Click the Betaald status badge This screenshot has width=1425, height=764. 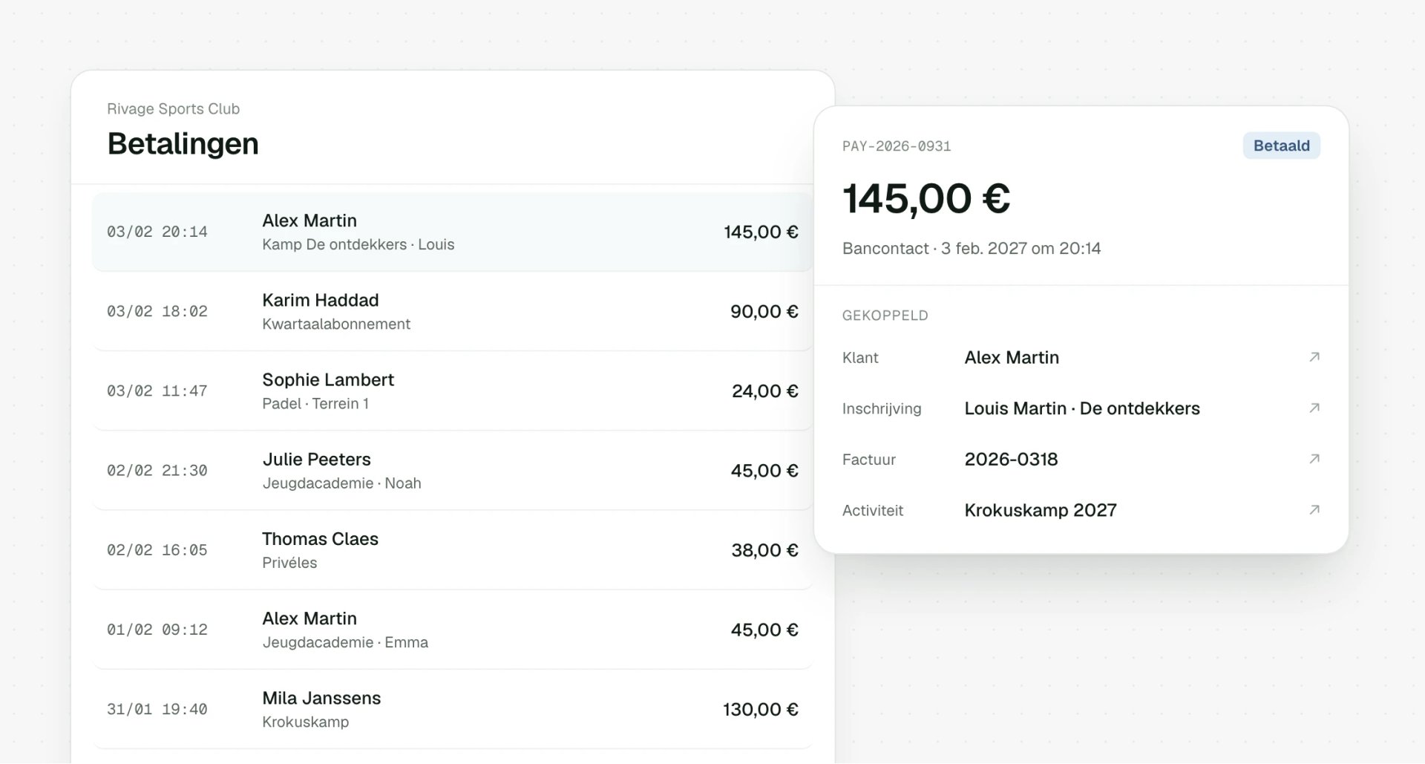click(1281, 146)
